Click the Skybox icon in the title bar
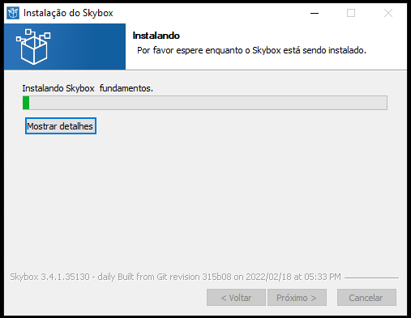 [x=13, y=13]
